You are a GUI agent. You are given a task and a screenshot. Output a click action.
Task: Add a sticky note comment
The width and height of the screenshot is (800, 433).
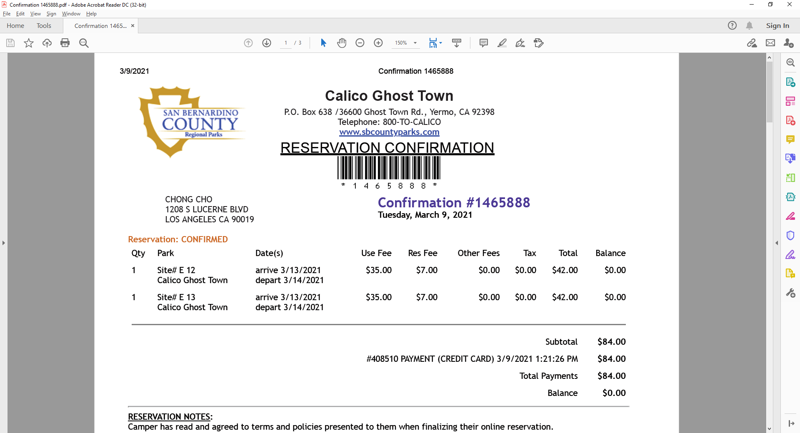(484, 43)
